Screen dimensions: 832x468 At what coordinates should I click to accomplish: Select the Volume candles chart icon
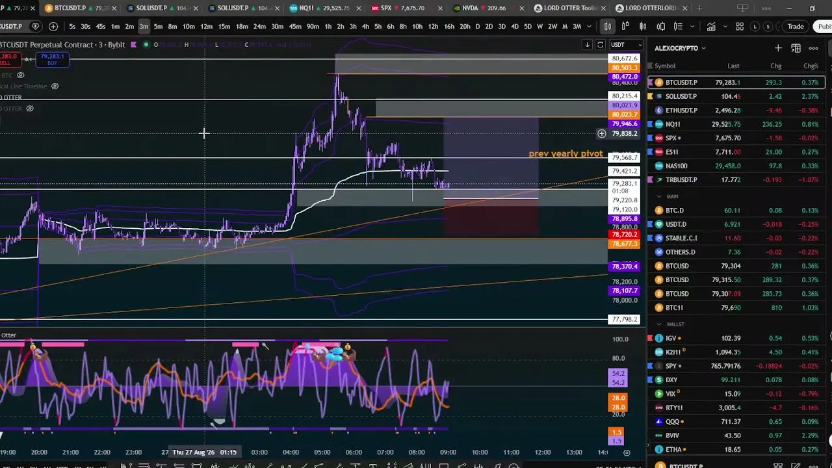point(678,27)
